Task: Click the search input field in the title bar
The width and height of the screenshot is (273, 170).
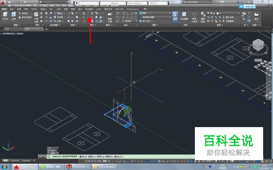Action: [x=197, y=2]
